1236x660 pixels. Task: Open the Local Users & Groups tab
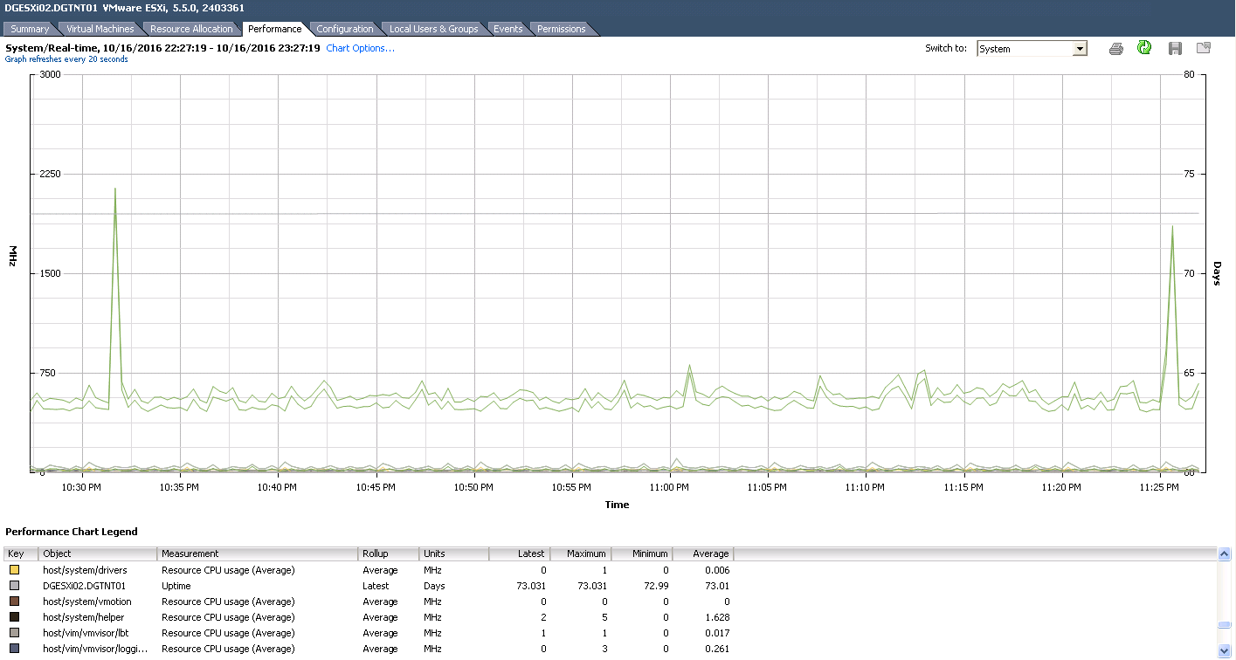coord(434,29)
